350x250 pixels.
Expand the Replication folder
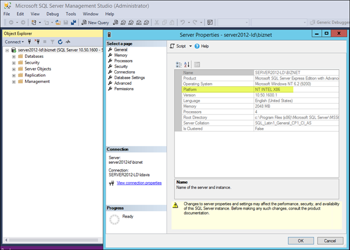(x=14, y=75)
